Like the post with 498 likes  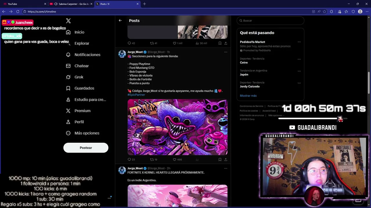[x=177, y=159]
